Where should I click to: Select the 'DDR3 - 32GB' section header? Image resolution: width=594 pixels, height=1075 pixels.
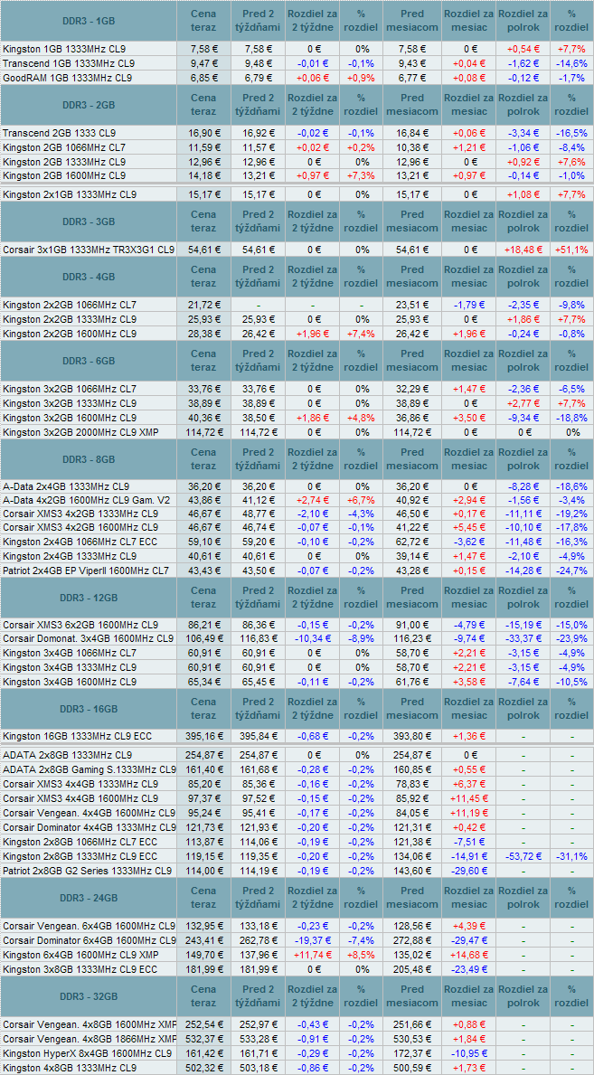[x=90, y=995]
